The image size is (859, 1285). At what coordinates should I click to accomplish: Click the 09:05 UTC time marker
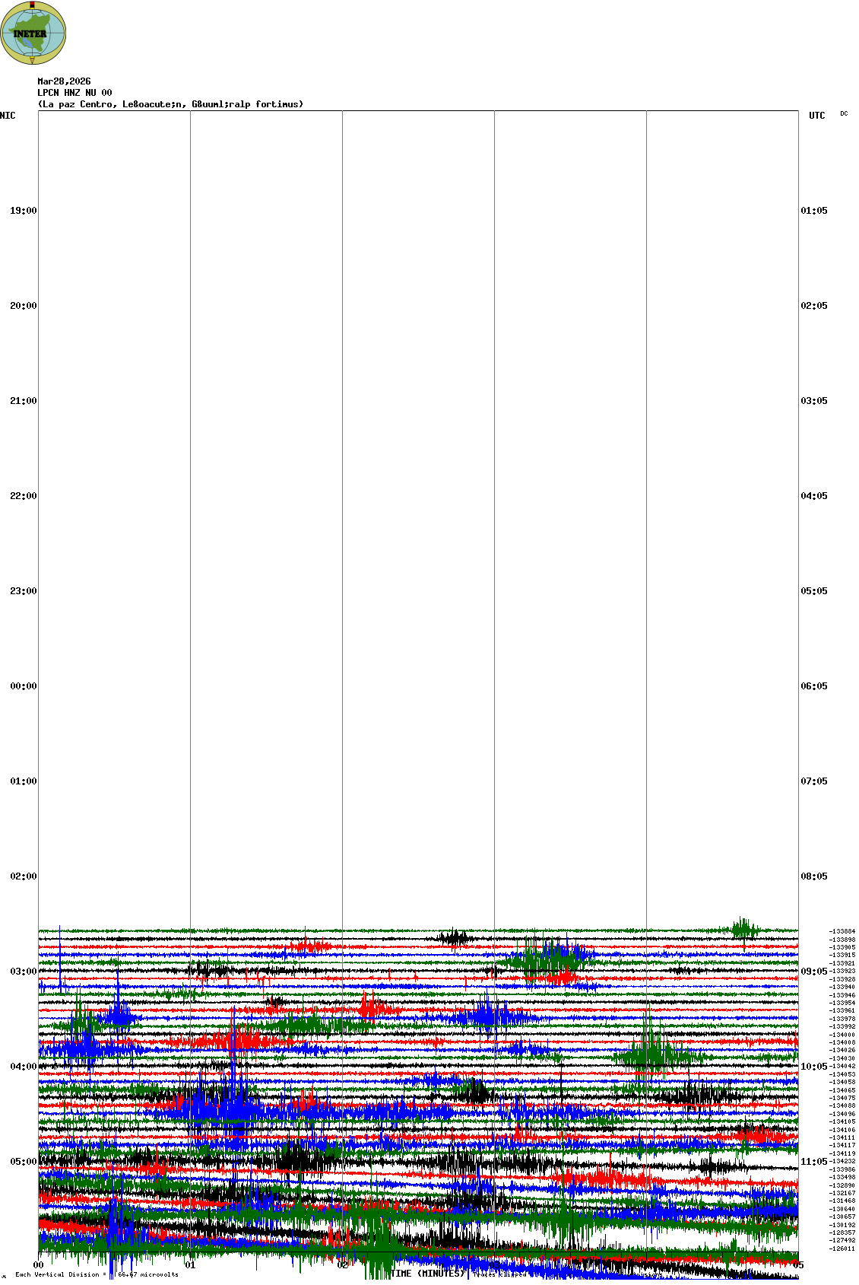click(814, 972)
